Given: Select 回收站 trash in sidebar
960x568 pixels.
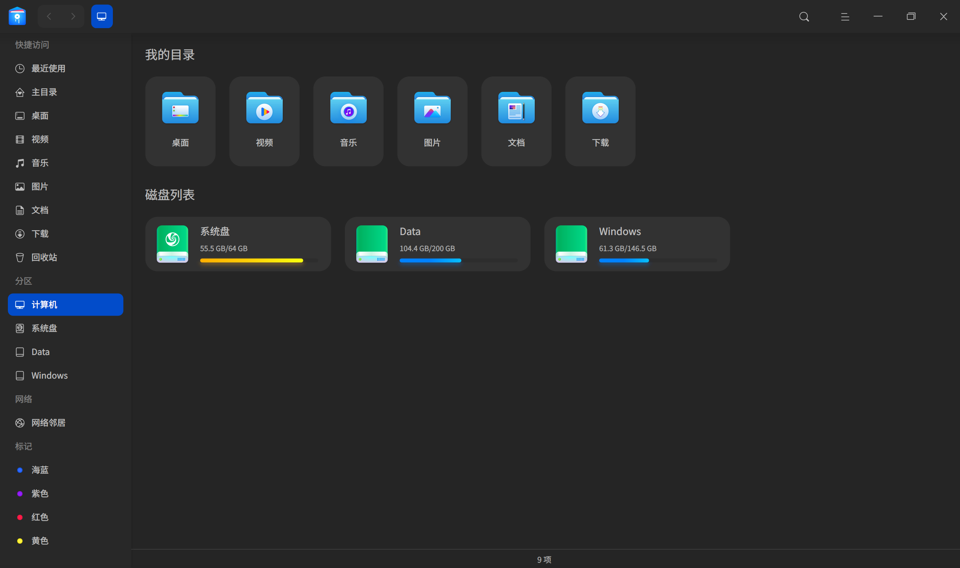Looking at the screenshot, I should point(66,257).
